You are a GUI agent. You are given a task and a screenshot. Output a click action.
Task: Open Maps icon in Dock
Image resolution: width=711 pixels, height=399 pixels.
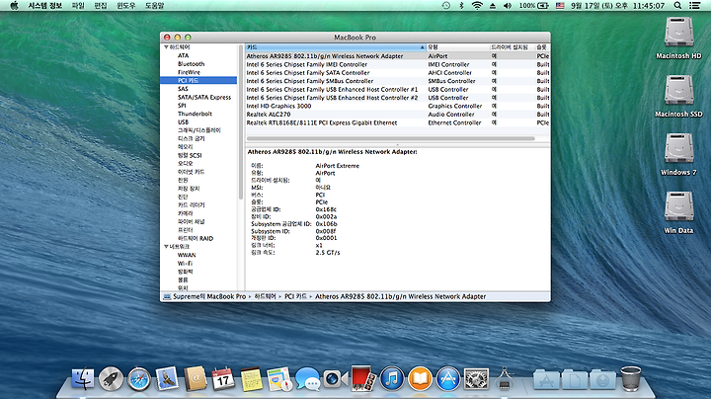(x=279, y=379)
